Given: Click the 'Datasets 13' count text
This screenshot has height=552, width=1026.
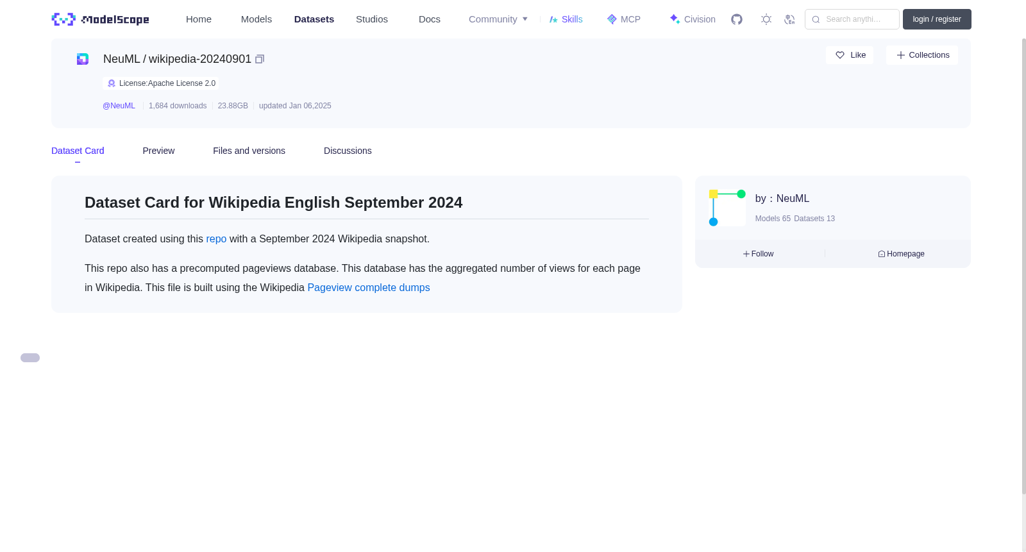Looking at the screenshot, I should tap(814, 219).
